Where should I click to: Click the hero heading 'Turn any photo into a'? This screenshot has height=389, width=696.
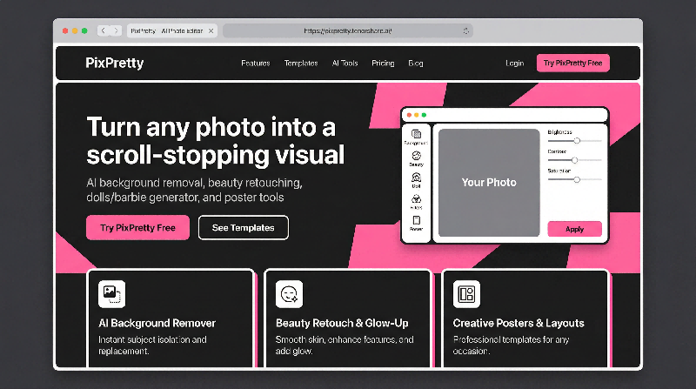tap(211, 127)
